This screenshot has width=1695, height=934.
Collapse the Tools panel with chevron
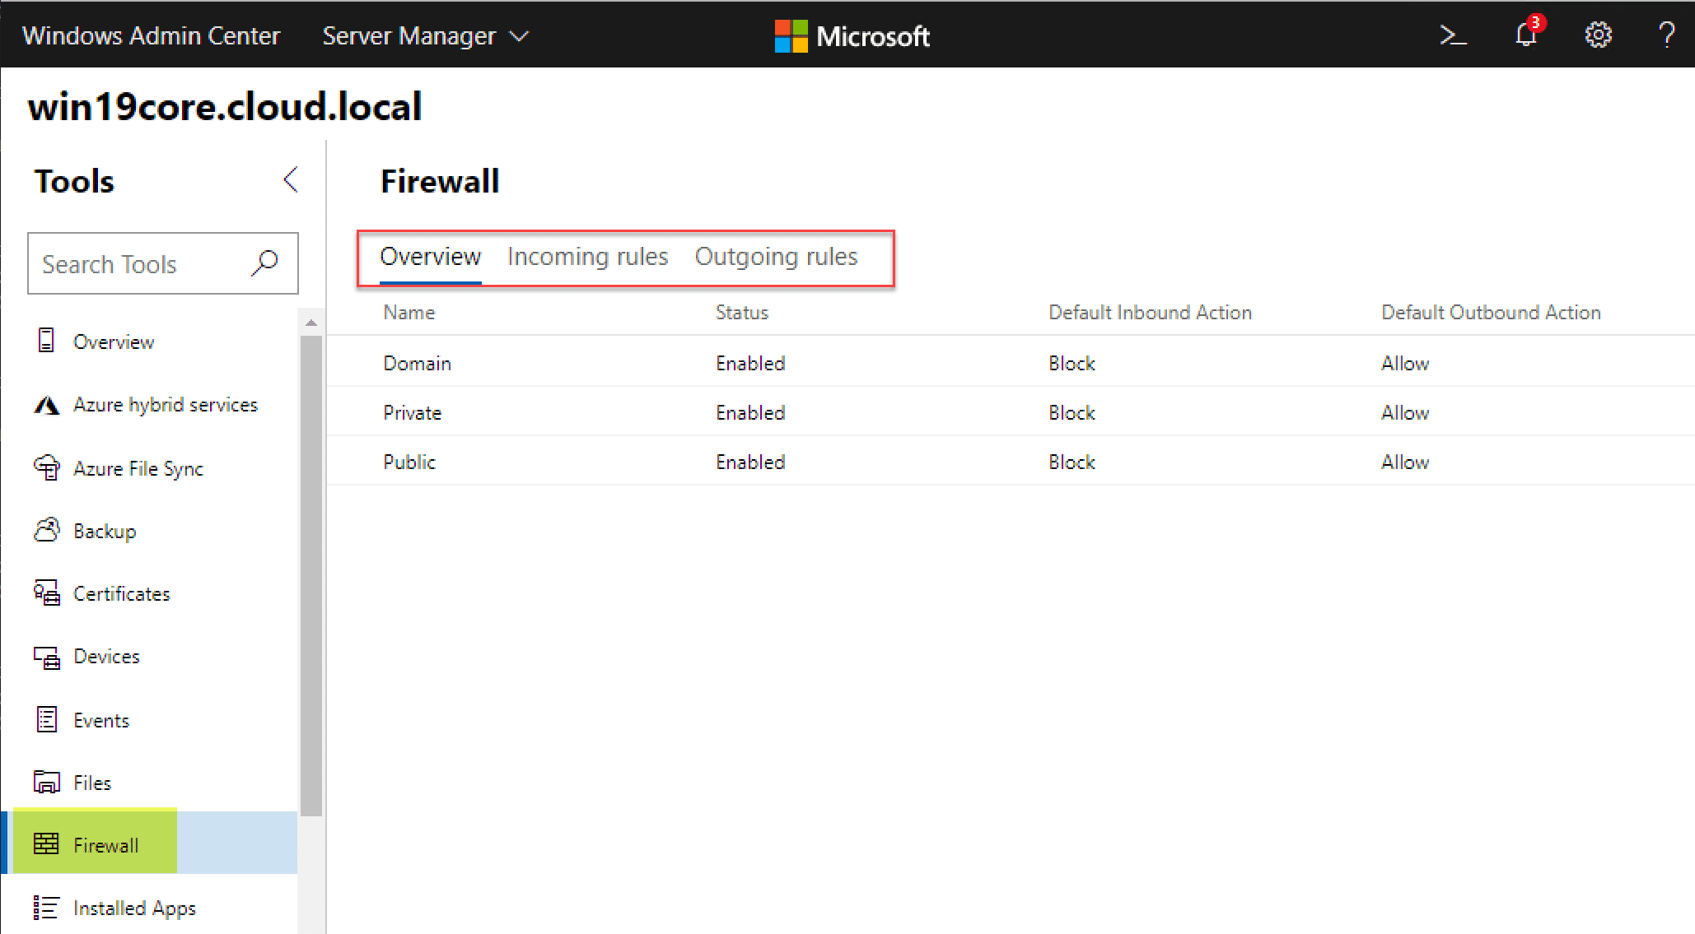[x=290, y=180]
